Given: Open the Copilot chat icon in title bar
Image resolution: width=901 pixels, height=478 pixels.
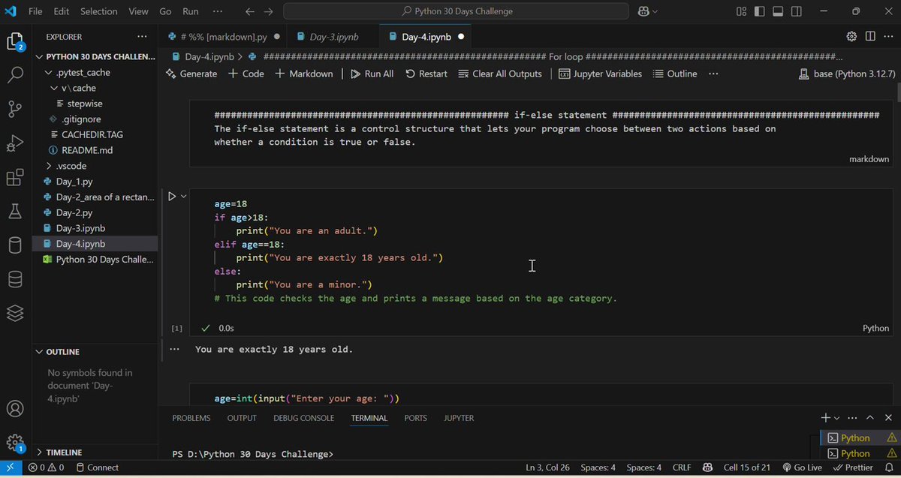Looking at the screenshot, I should [x=643, y=11].
